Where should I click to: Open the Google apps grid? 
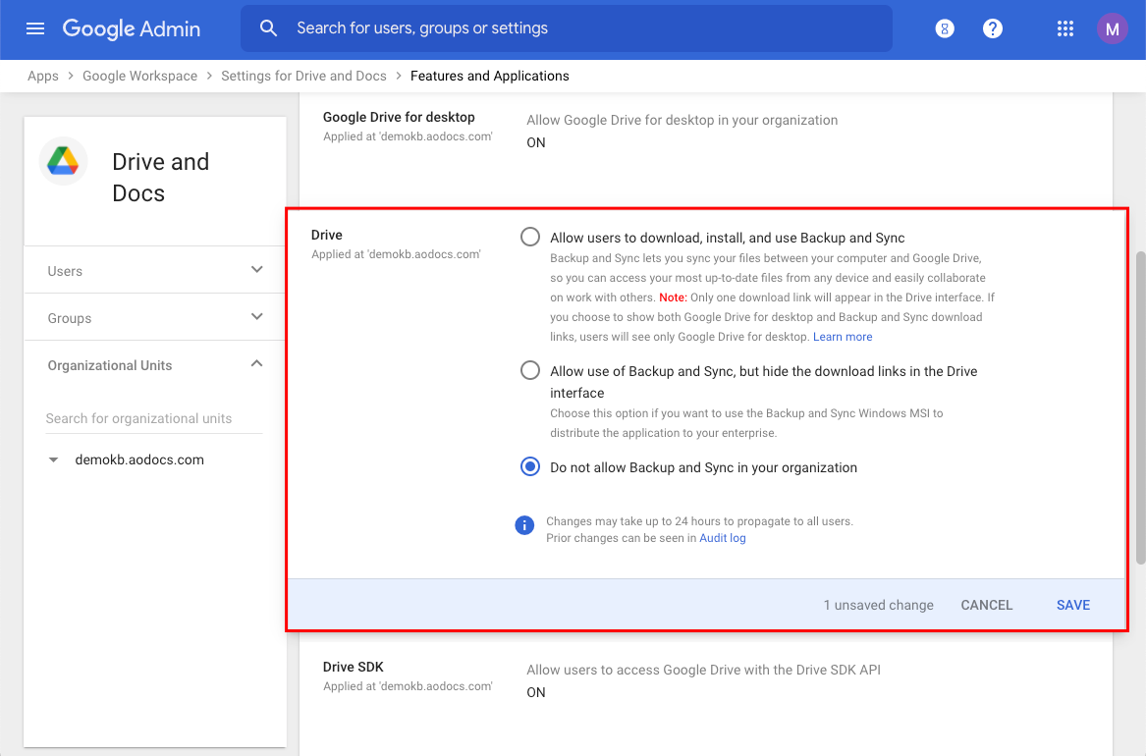click(1065, 28)
